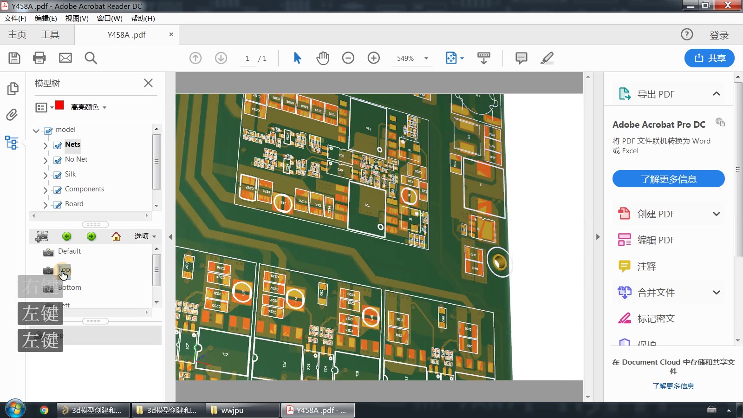Pick the red highlight color swatch
Viewport: 743px width, 418px height.
[59, 105]
